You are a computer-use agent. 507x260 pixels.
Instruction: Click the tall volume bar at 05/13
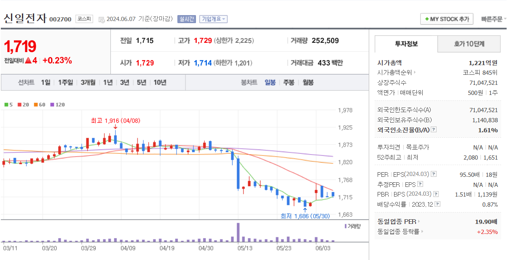click(238, 232)
